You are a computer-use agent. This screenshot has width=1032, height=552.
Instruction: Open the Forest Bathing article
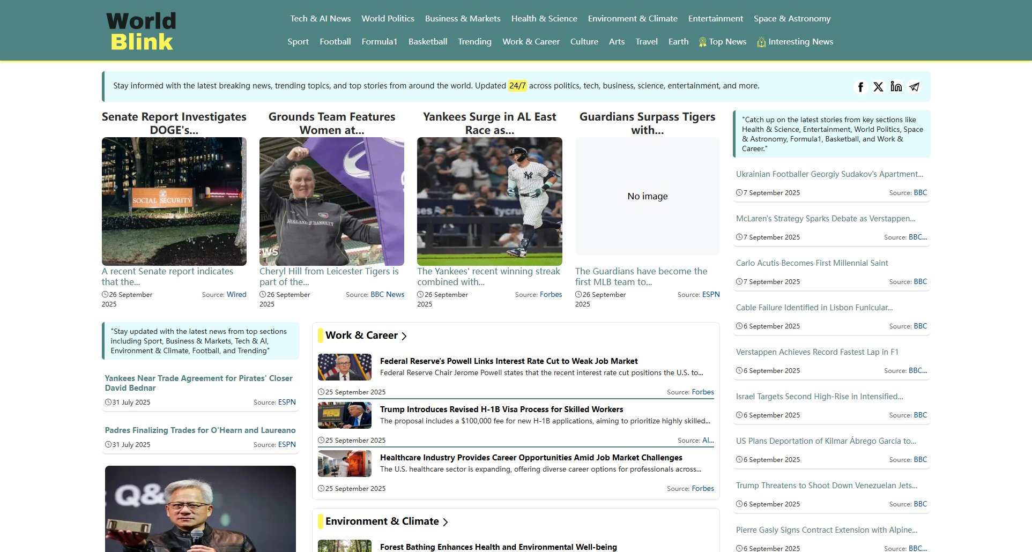tap(499, 547)
